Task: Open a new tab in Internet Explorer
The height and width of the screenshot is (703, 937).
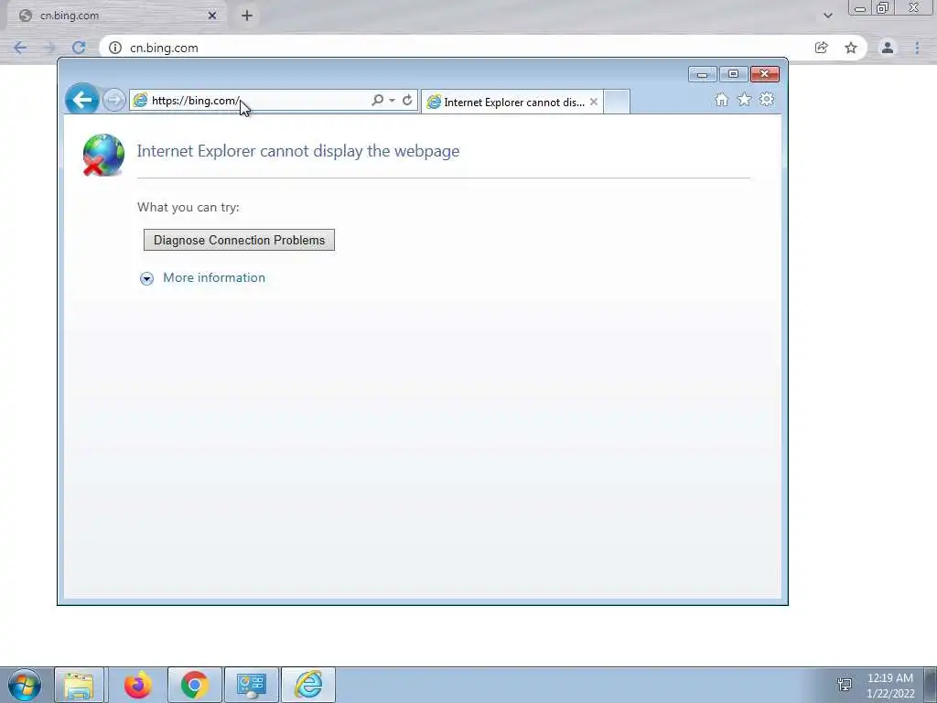Action: [x=617, y=102]
